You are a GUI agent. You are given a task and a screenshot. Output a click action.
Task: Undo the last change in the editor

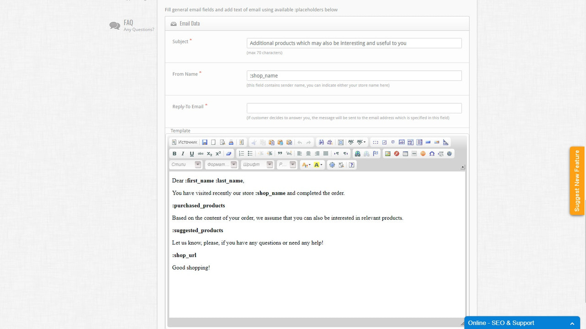[299, 142]
